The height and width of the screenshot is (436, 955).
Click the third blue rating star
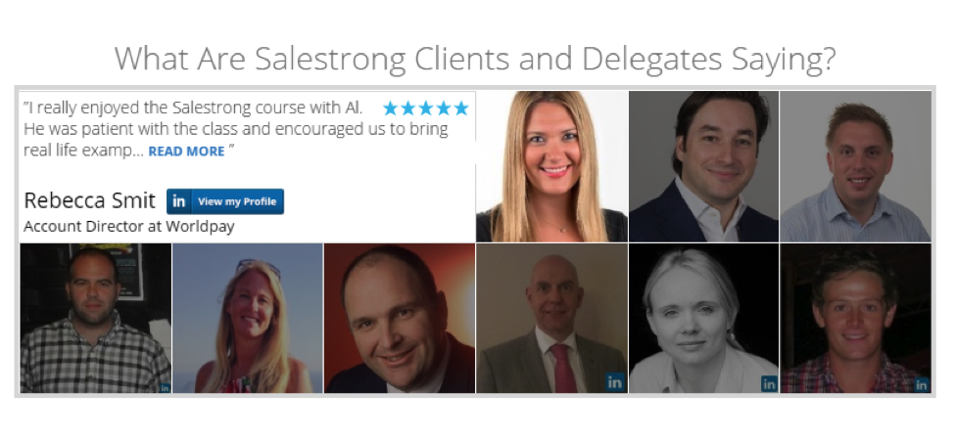pyautogui.click(x=426, y=109)
